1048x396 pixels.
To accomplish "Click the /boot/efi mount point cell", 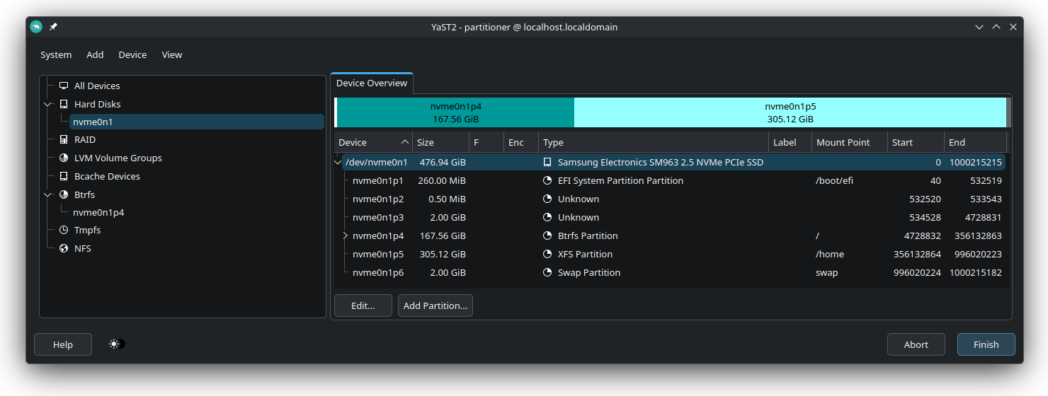I will (834, 181).
